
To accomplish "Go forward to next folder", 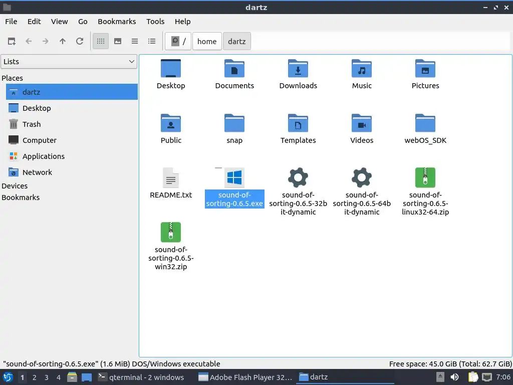I will click(46, 41).
